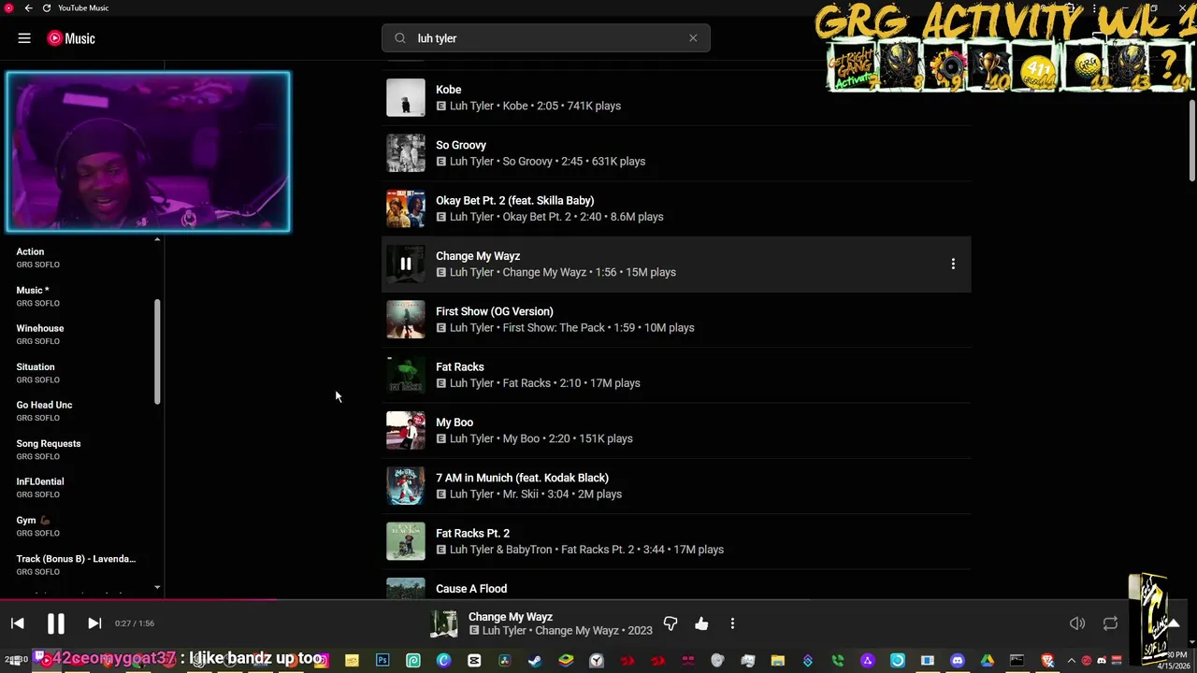1197x673 pixels.
Task: Open Brave browser from the taskbar
Action: pos(1047,661)
